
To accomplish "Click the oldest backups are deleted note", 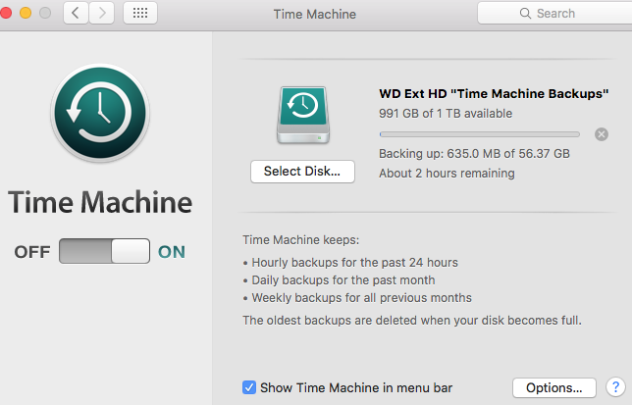I will pos(412,321).
